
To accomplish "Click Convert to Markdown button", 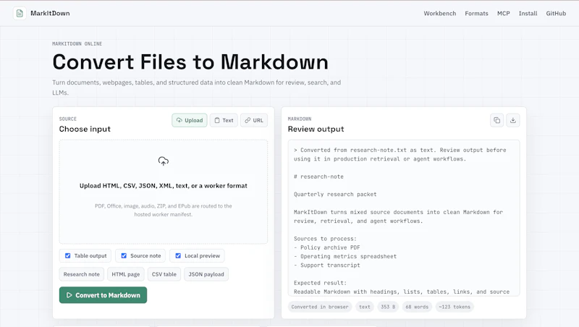I will tap(103, 295).
